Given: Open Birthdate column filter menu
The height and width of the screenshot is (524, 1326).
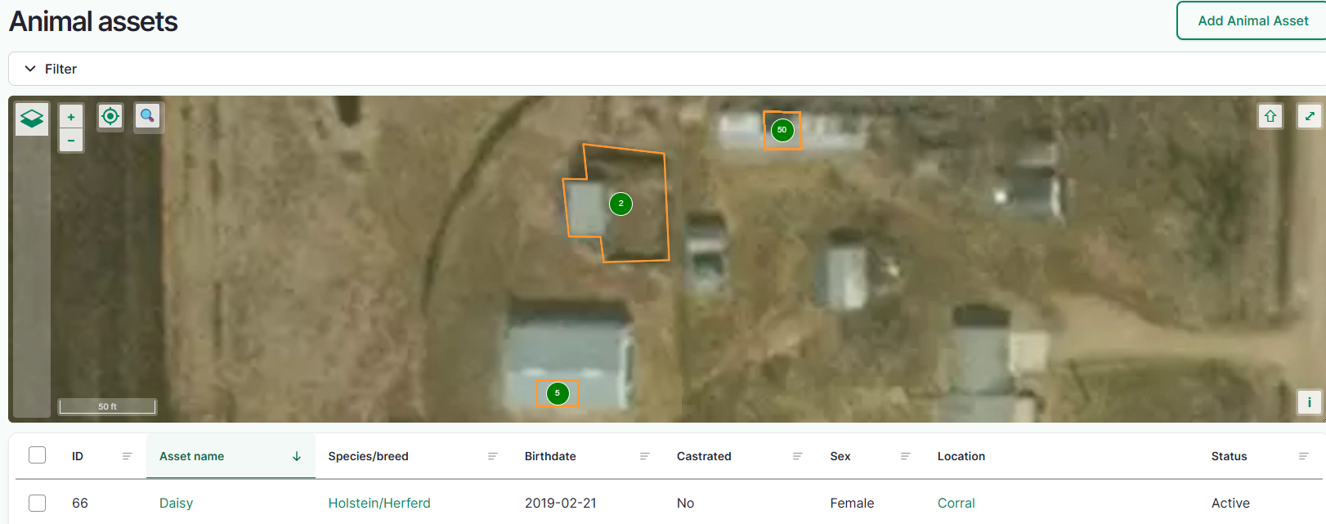Looking at the screenshot, I should 645,456.
